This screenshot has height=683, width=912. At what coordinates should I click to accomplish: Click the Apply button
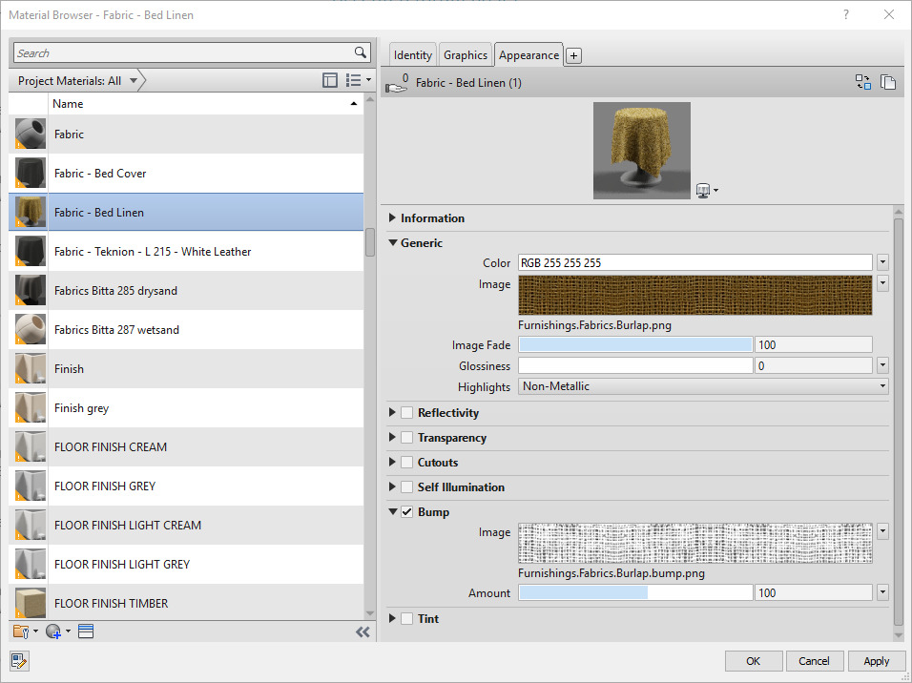877,660
